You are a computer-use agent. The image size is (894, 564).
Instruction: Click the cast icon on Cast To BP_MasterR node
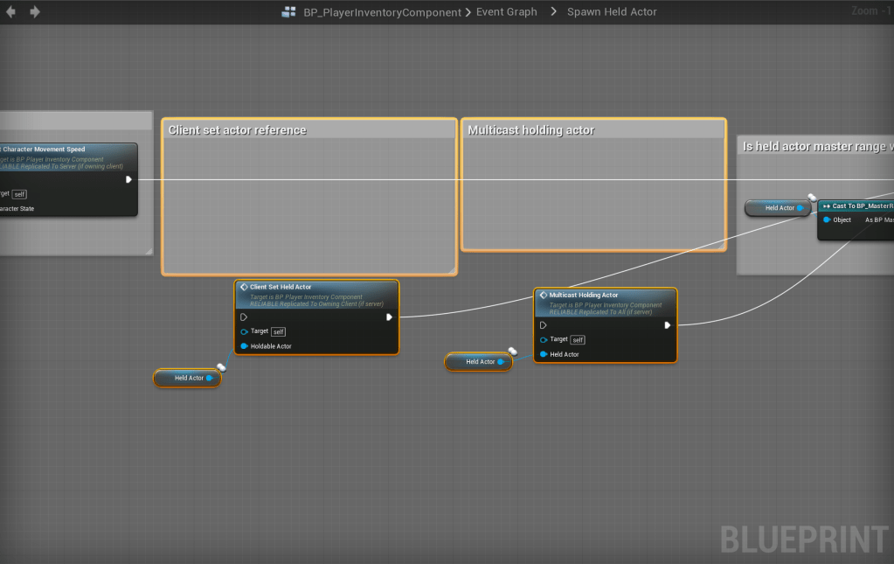[826, 206]
